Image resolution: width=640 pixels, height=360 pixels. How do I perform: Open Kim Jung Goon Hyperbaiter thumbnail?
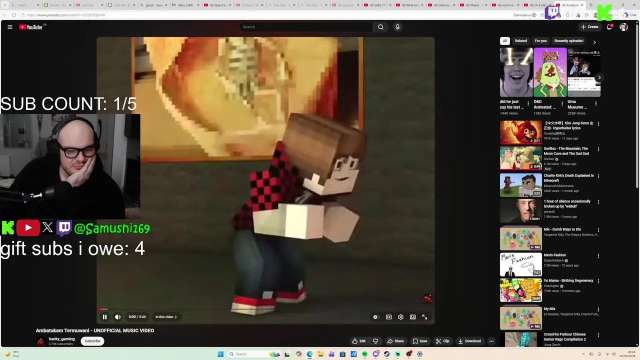[520, 132]
